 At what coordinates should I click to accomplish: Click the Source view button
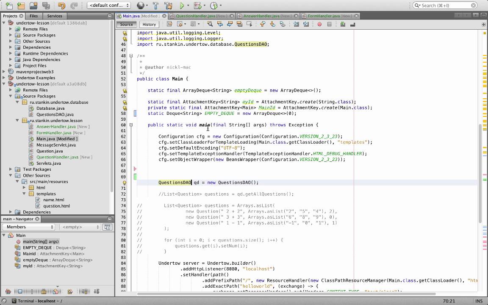126,24
